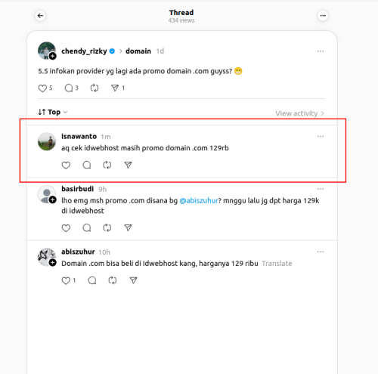Viewport: 378px width, 374px height.
Task: Open more options on basirbudi's reply
Action: point(321,189)
